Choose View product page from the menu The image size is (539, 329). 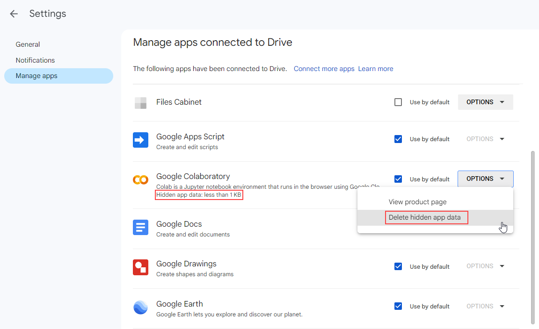pyautogui.click(x=417, y=201)
